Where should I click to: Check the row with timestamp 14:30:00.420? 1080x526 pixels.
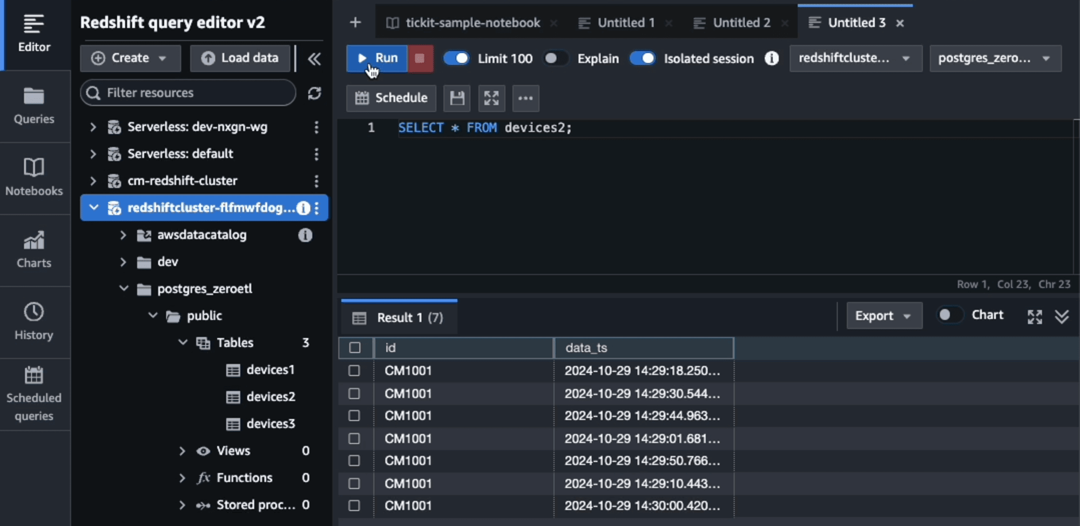tap(354, 505)
